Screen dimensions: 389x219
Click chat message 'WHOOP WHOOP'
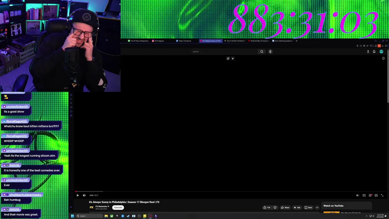pos(14,141)
